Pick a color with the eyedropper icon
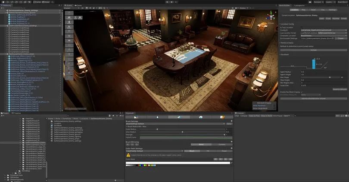This screenshot has height=182, width=349. click(232, 163)
